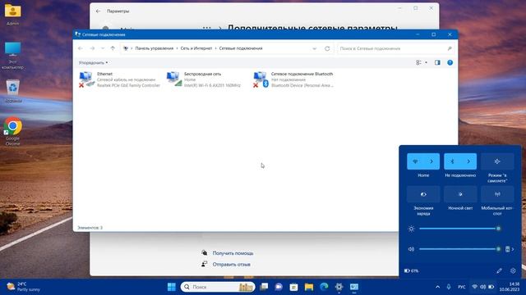
Task: Select sound output device chevron
Action: click(510, 249)
